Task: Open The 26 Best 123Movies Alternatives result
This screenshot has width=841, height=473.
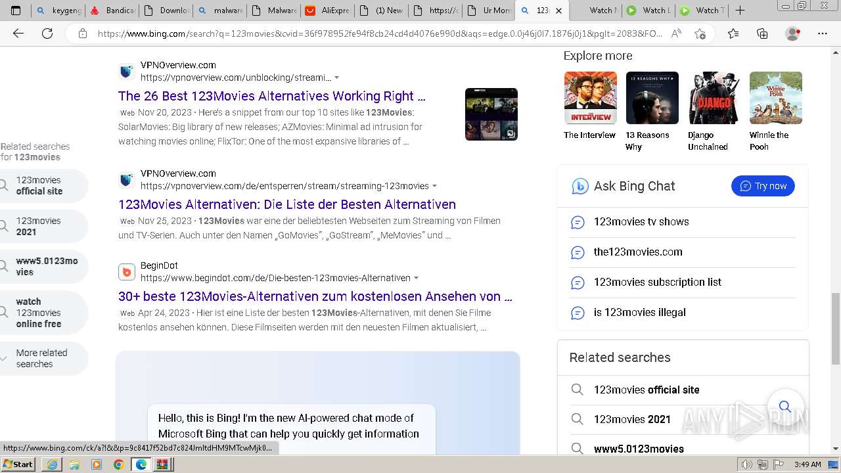Action: 272,96
